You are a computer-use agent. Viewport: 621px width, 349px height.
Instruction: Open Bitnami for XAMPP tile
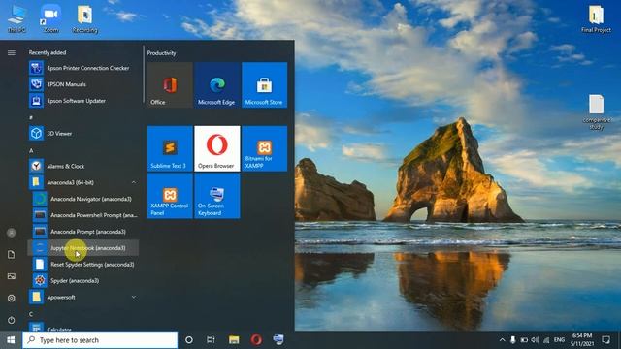coord(264,148)
